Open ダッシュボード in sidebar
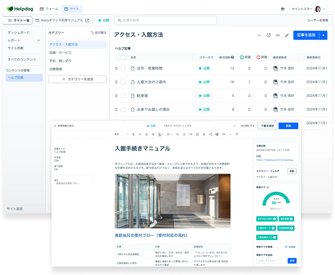 (19, 32)
